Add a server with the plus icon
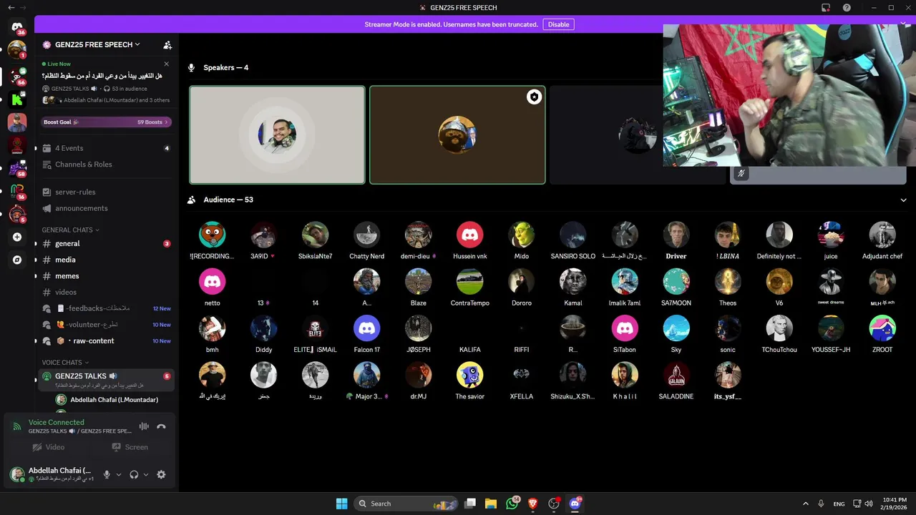Image resolution: width=916 pixels, height=515 pixels. (17, 237)
